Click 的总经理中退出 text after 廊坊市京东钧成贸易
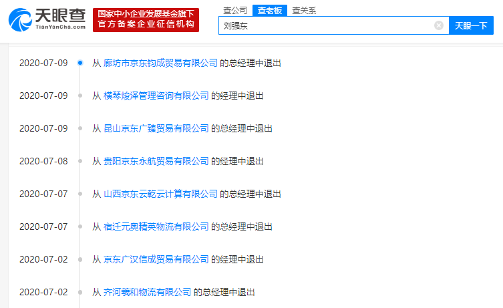Screen dimensions: 503x308 250,63
